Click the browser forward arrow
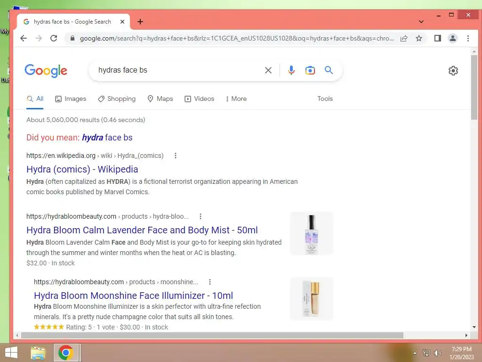The width and height of the screenshot is (482, 362). [39, 38]
